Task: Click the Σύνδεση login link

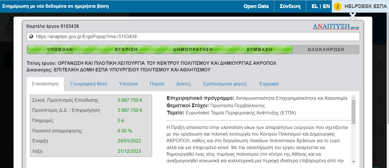Action: pyautogui.click(x=290, y=6)
